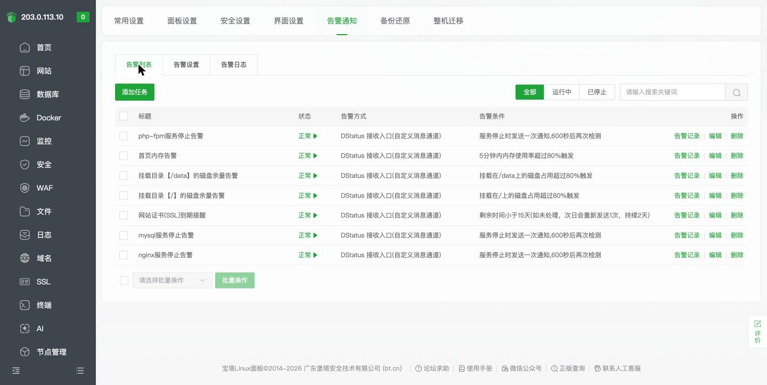
Task: Open the 告警日志 sub-tab
Action: click(x=234, y=64)
